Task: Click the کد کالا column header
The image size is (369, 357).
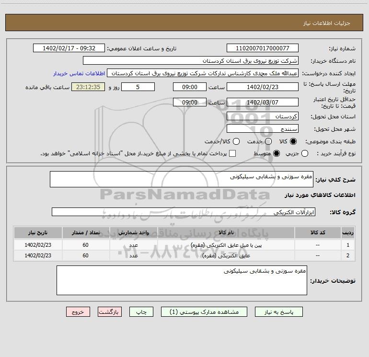Action: click(318, 232)
